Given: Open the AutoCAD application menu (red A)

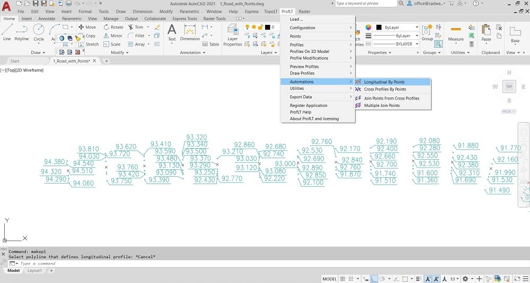Looking at the screenshot, I should [x=6, y=6].
